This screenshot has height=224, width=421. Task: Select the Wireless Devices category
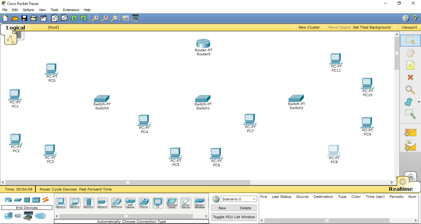point(36,200)
